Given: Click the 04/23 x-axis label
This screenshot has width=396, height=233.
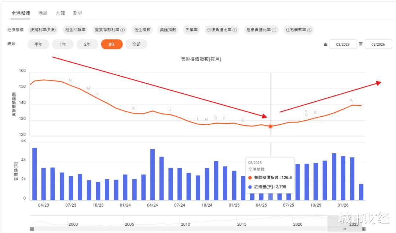Looking at the screenshot, I should point(43,205).
